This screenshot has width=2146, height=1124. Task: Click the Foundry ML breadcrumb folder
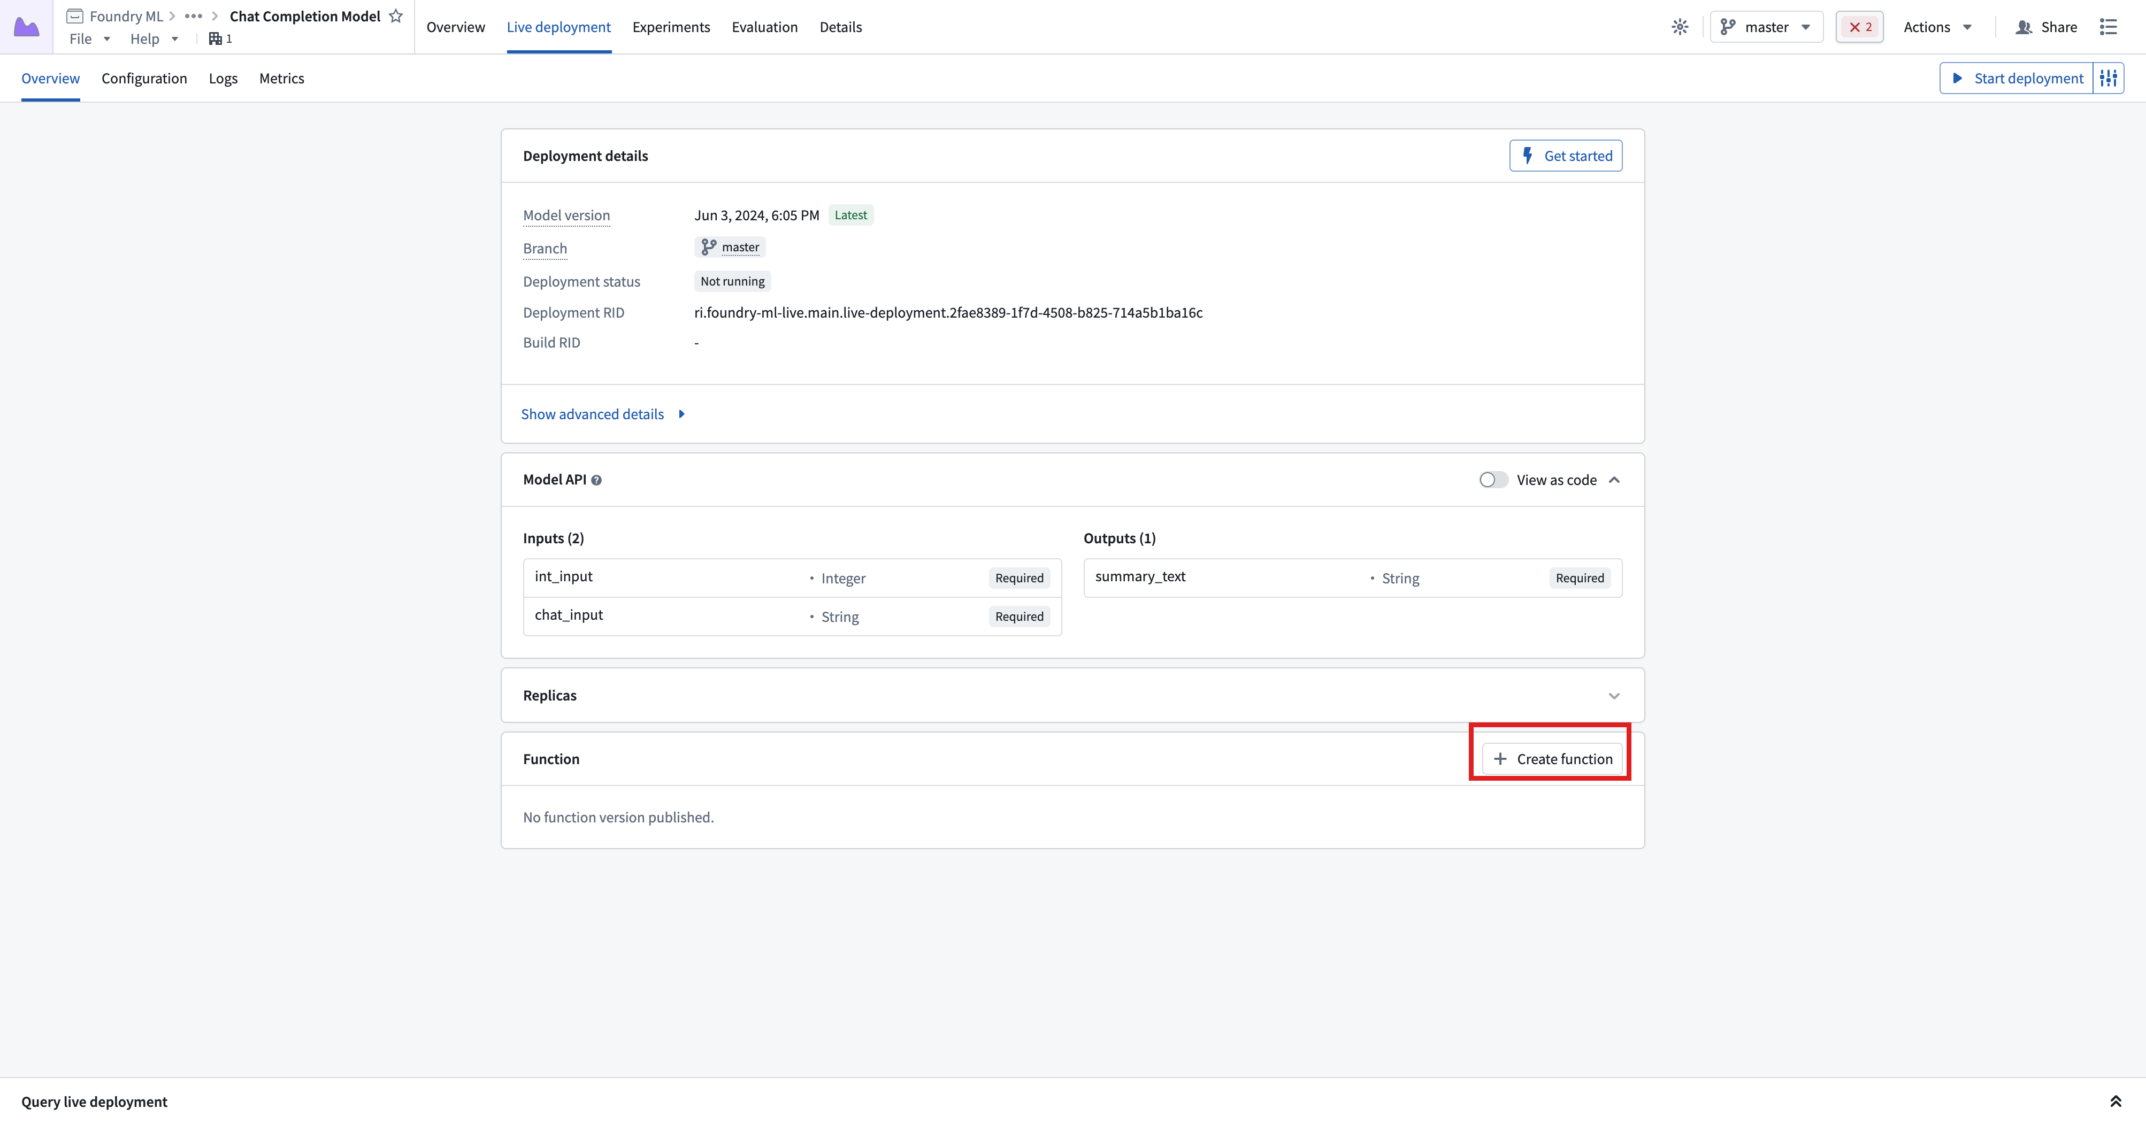tap(115, 16)
